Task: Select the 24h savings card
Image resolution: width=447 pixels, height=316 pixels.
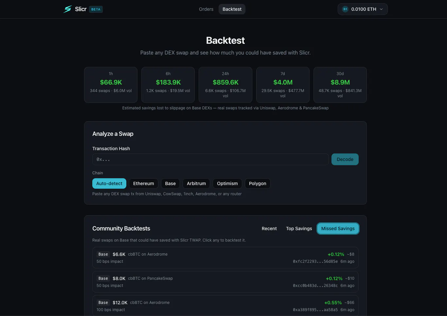Action: [225, 85]
